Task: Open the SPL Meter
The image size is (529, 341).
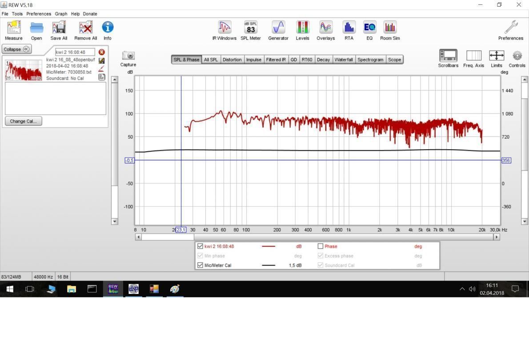Action: coord(251,30)
